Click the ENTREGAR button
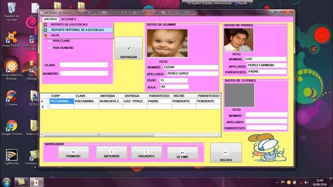 [129, 48]
